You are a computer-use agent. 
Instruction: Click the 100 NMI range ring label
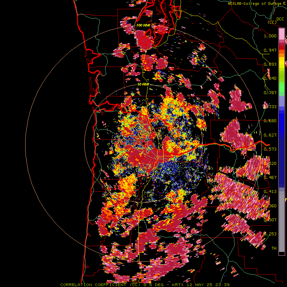tap(143, 25)
